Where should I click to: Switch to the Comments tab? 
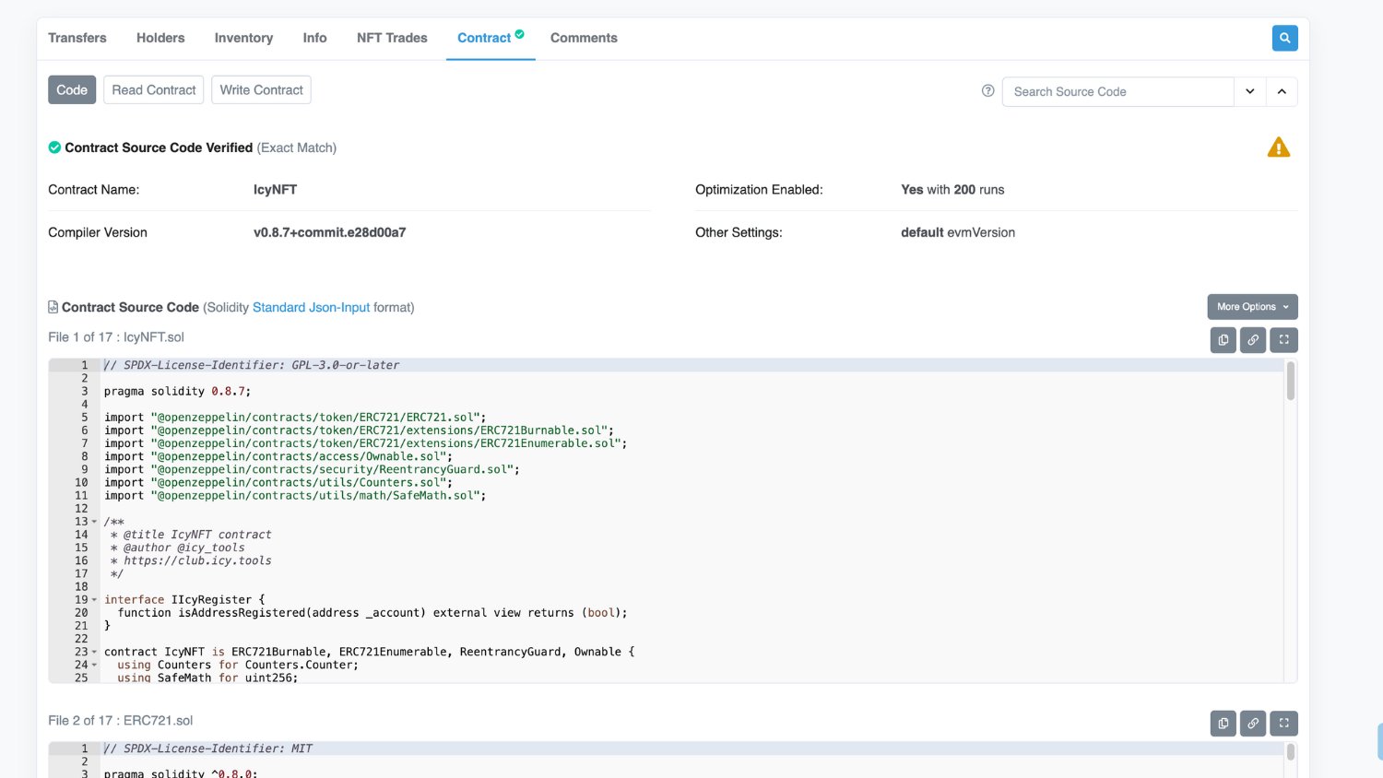tap(584, 38)
